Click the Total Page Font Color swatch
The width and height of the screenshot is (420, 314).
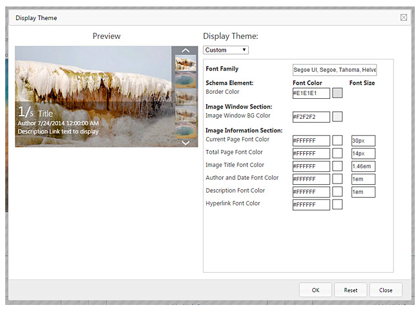(x=337, y=153)
